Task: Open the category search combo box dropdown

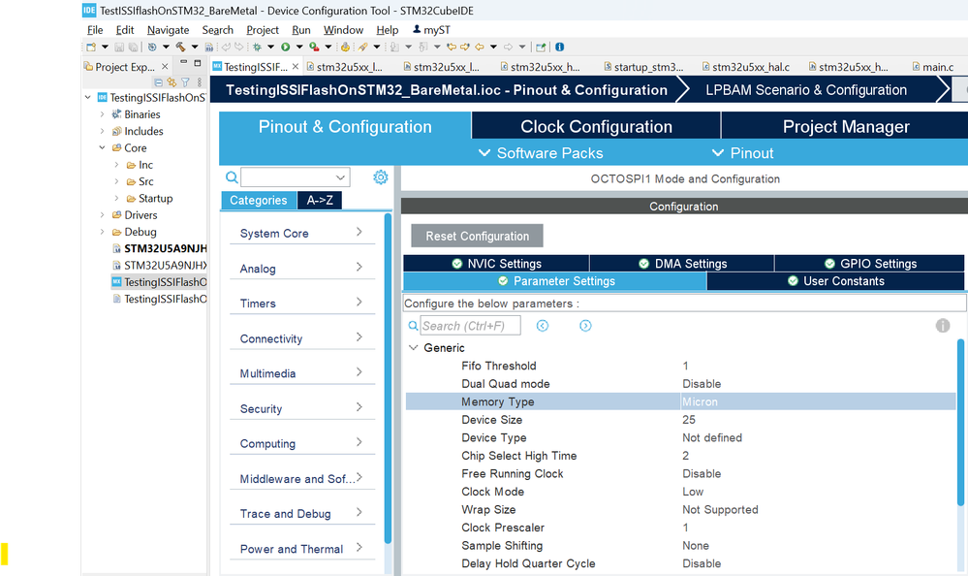Action: coord(340,177)
